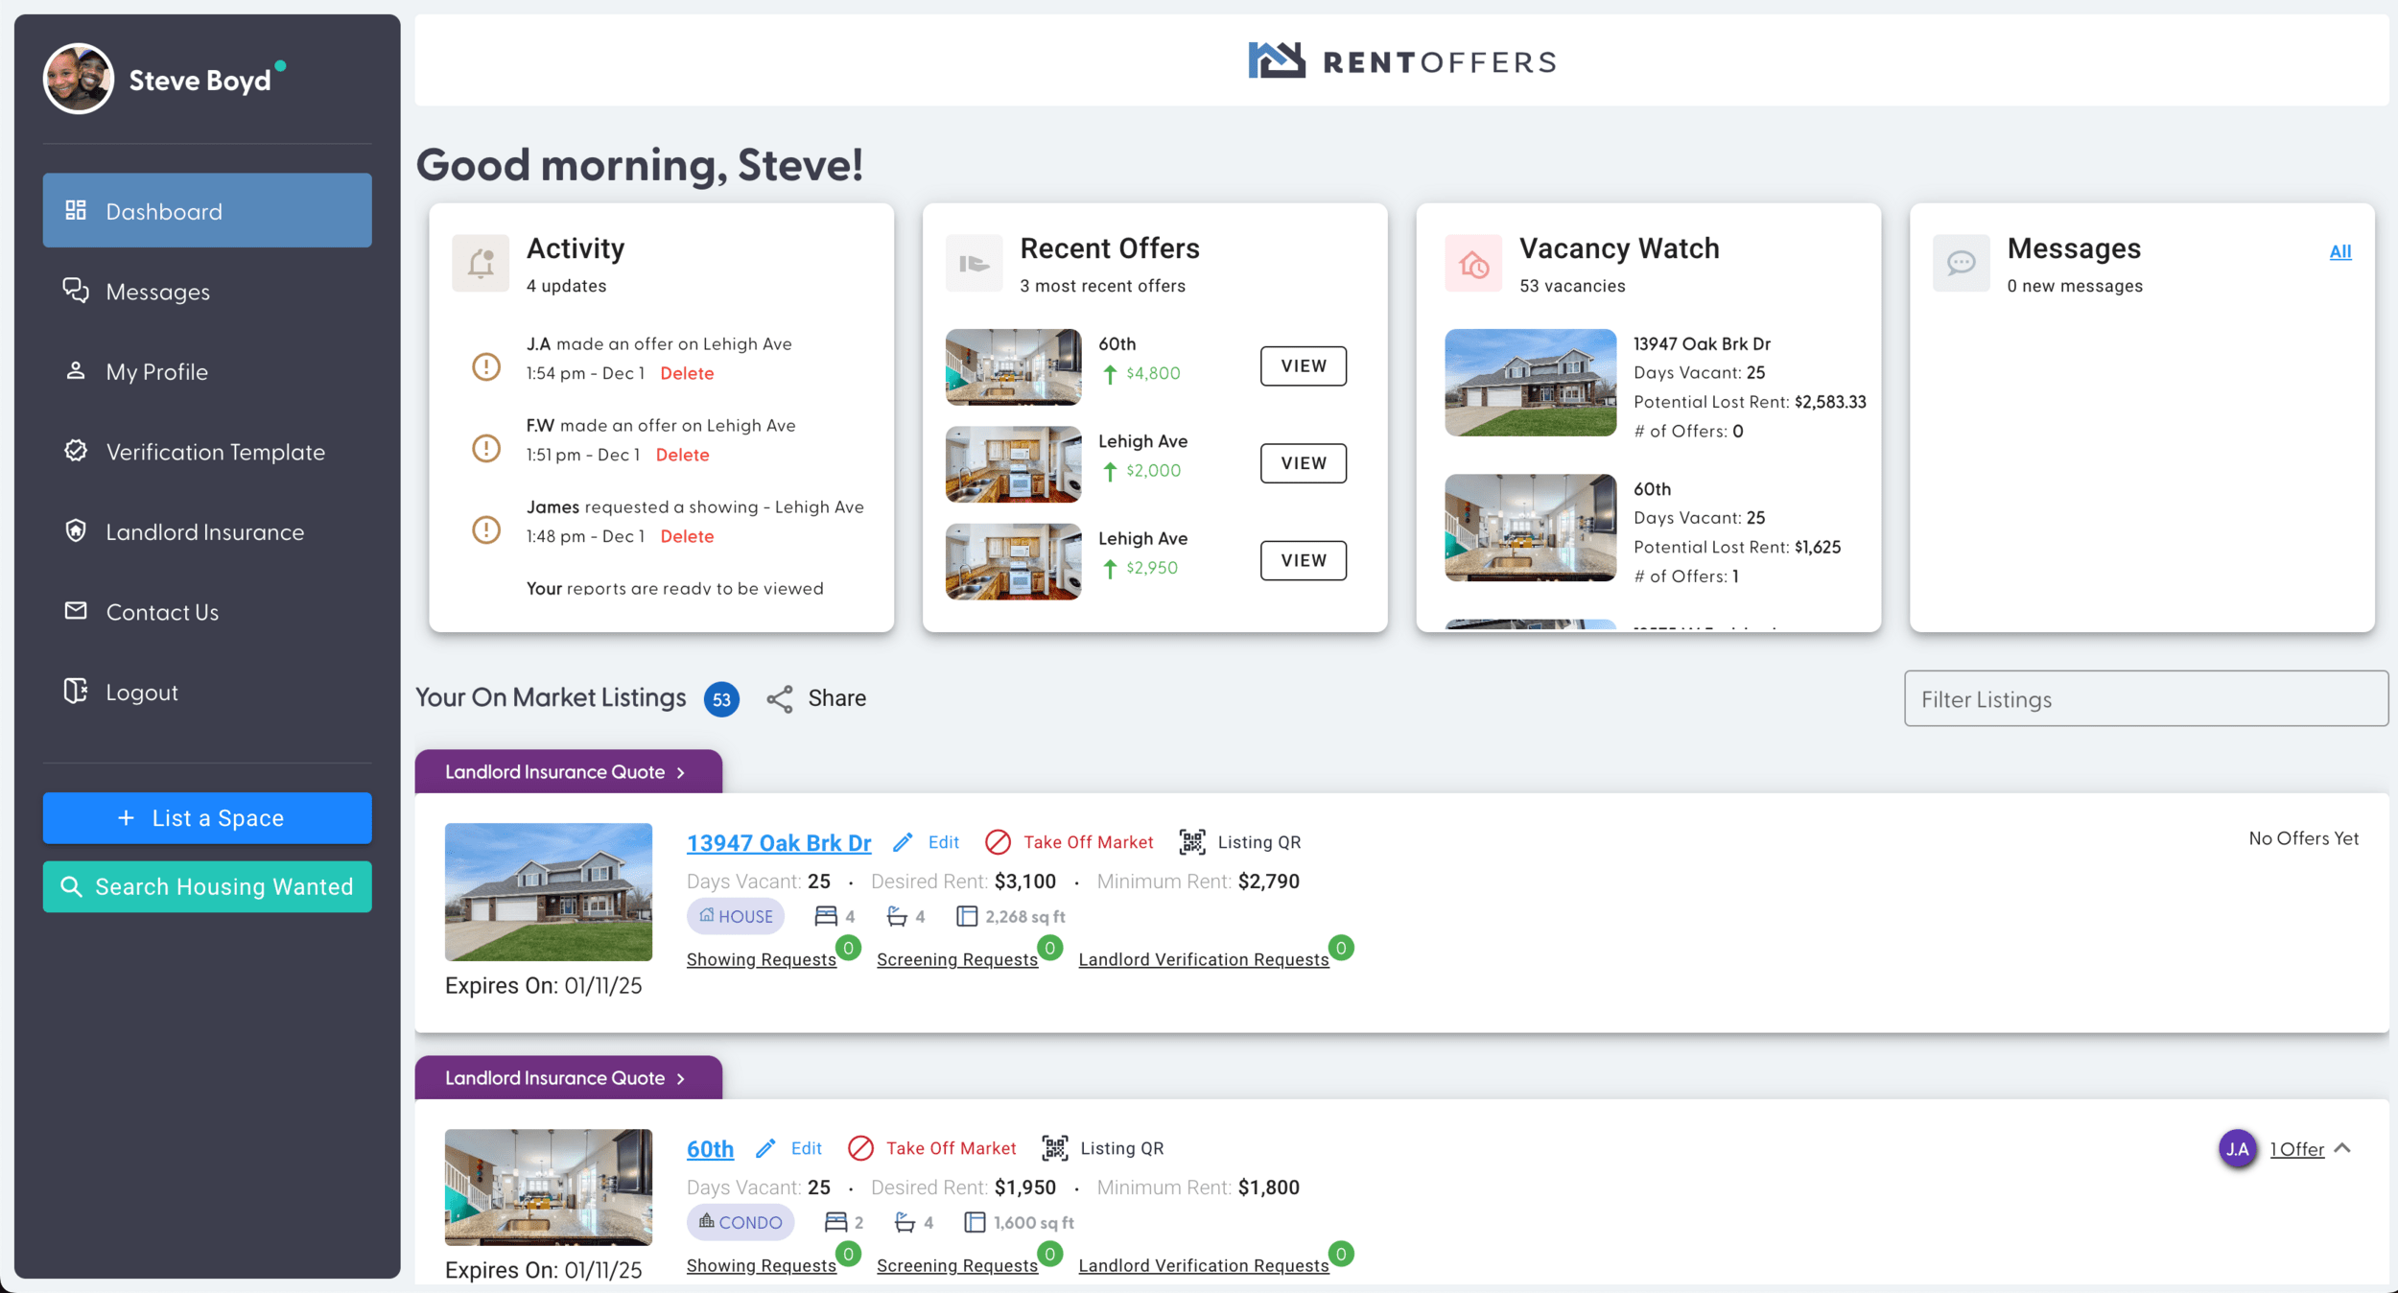Click the Listing QR icon for 13947 Oak Brk Dr
Screen dimensions: 2398x1293
click(x=1192, y=842)
